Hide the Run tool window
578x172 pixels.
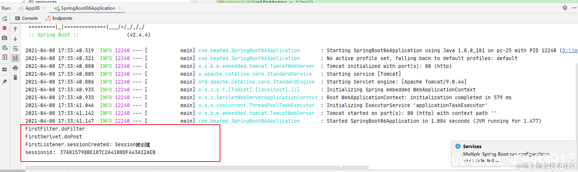click(x=574, y=8)
